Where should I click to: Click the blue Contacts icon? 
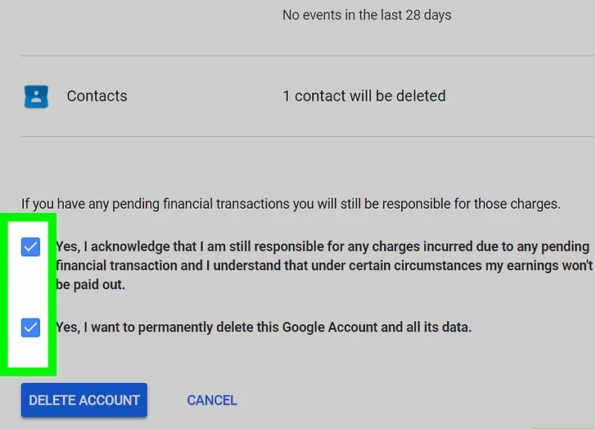click(x=36, y=97)
